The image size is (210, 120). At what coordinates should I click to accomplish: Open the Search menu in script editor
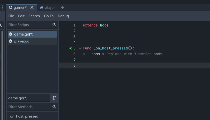(34, 16)
